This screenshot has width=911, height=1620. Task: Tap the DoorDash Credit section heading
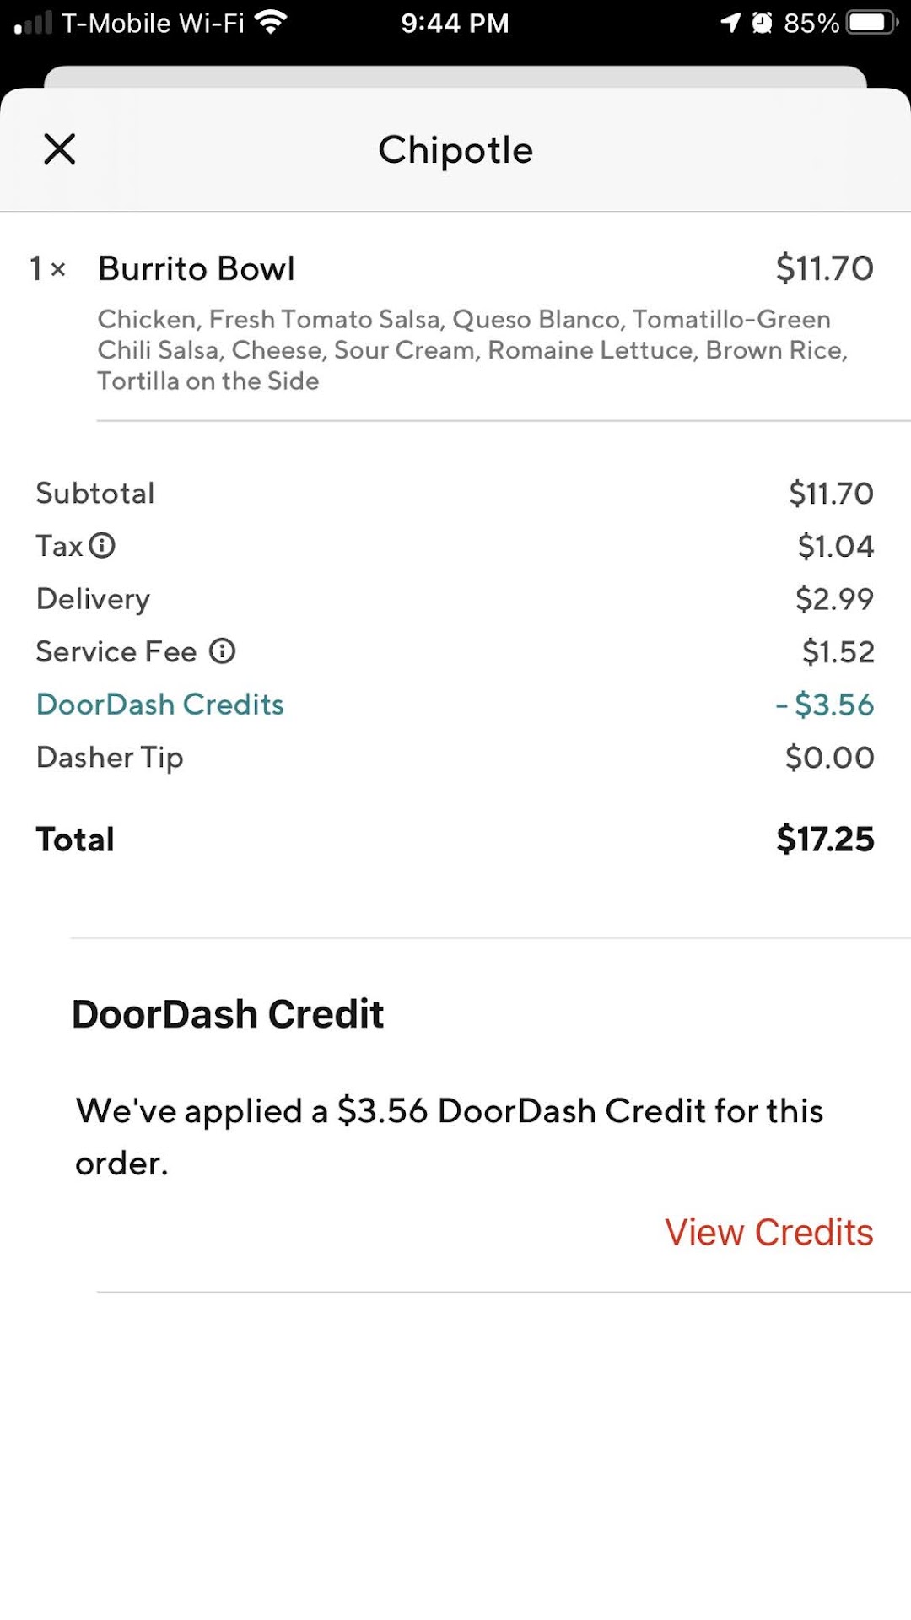[x=228, y=1014]
